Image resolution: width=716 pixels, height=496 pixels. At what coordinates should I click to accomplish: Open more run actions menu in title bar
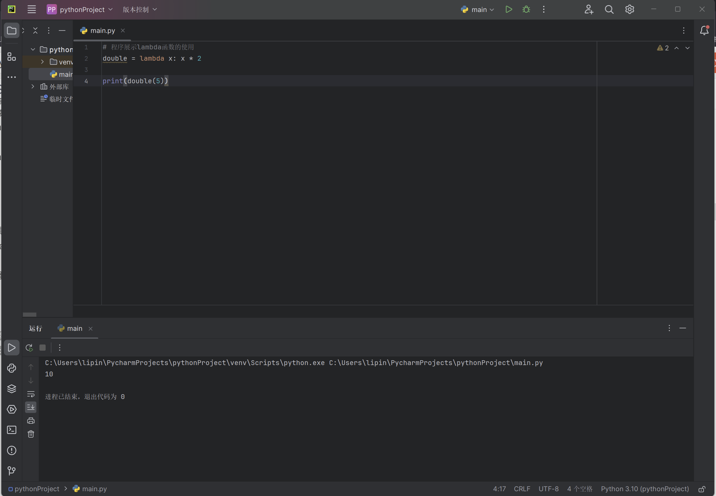[544, 9]
